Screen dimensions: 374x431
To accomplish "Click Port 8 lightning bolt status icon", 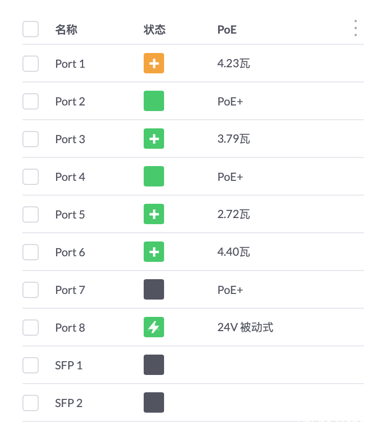I will 154,327.
